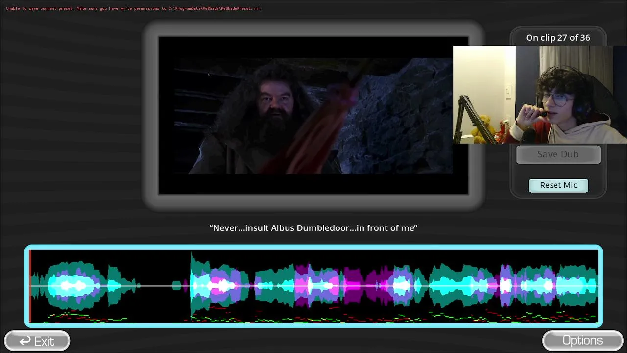
Task: Click the "On clip 27 of 36" label
Action: coord(558,38)
